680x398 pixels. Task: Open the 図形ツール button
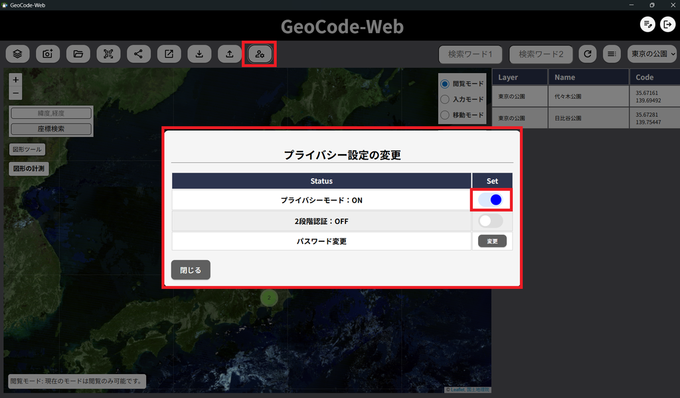(x=27, y=149)
